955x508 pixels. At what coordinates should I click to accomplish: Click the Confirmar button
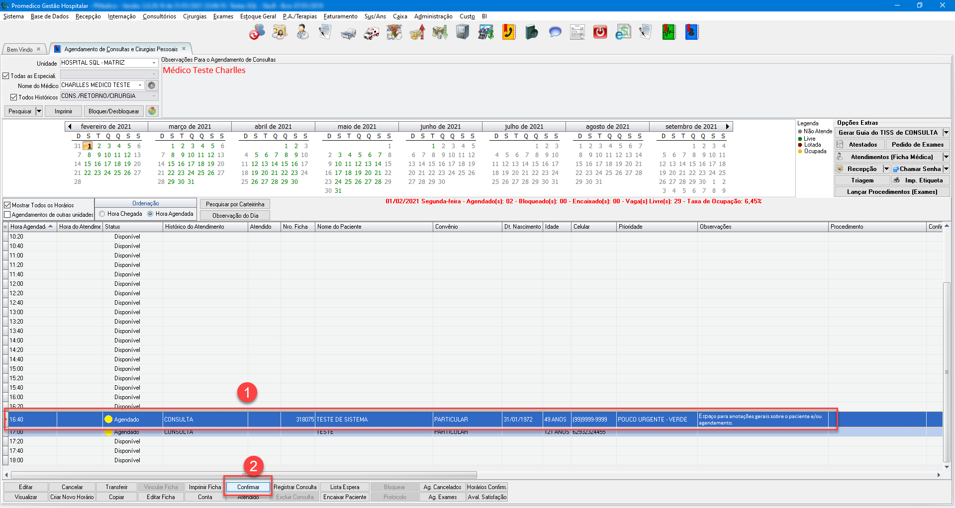click(248, 487)
